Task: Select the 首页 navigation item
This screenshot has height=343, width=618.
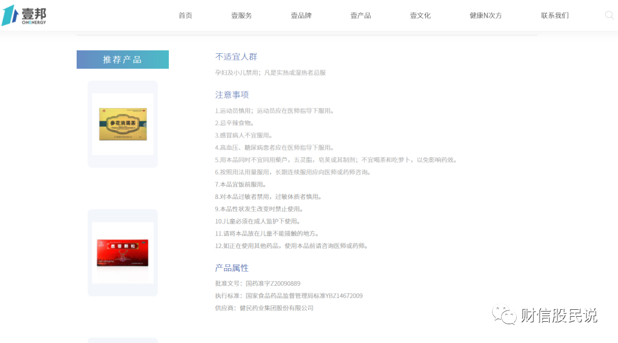Action: coord(185,15)
